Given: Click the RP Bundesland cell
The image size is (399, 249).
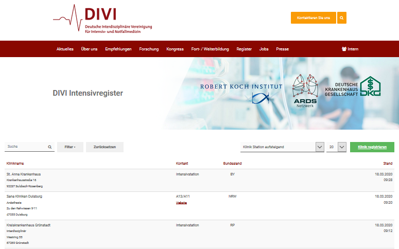Looking at the screenshot, I should (232, 225).
